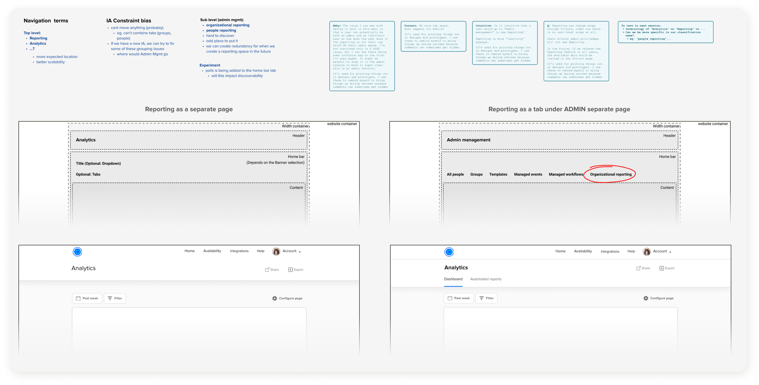This screenshot has width=759, height=385.
Task: Click the Share icon in right Analytics mockup
Action: tap(638, 268)
